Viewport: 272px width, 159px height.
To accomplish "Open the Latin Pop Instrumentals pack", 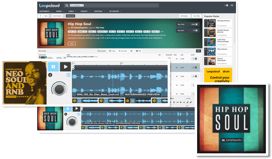I will (218, 42).
